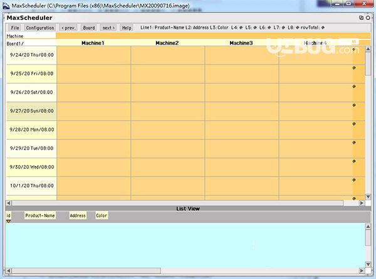Click the 9/28/20 Mon/08:00 row label

coord(32,129)
